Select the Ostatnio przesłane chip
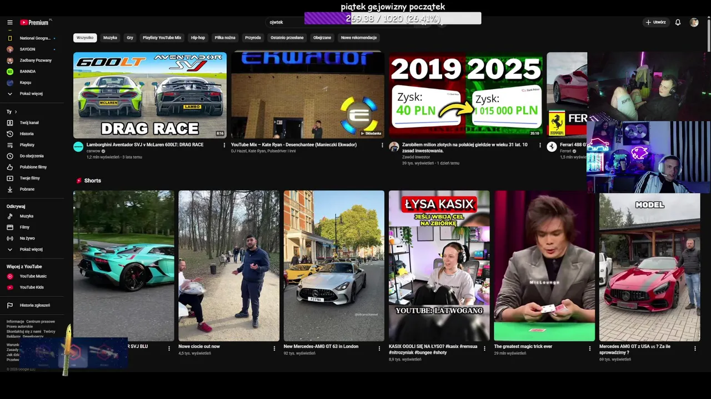Image resolution: width=711 pixels, height=399 pixels. [287, 38]
